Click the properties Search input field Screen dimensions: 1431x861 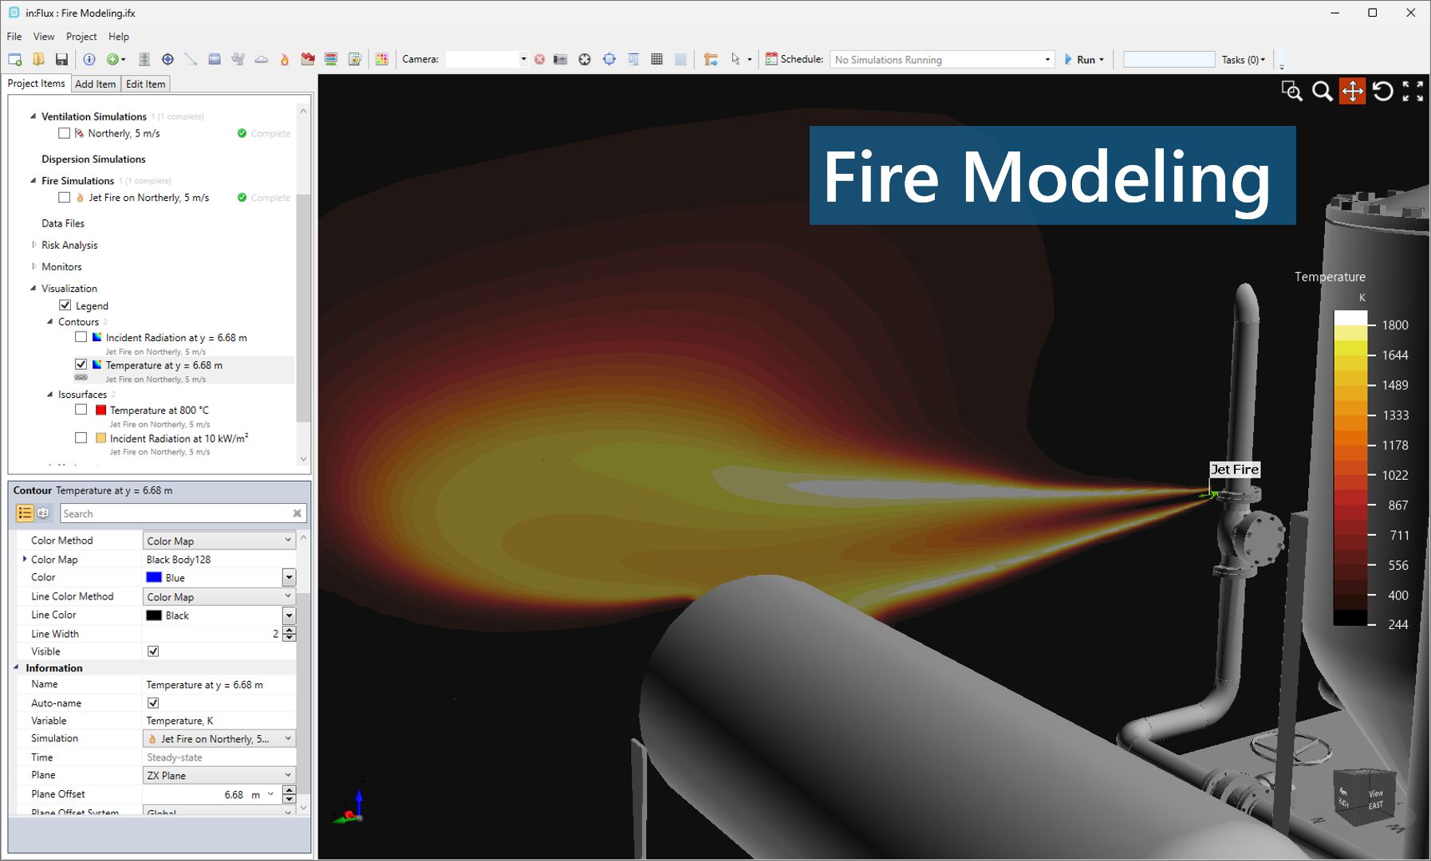click(175, 513)
